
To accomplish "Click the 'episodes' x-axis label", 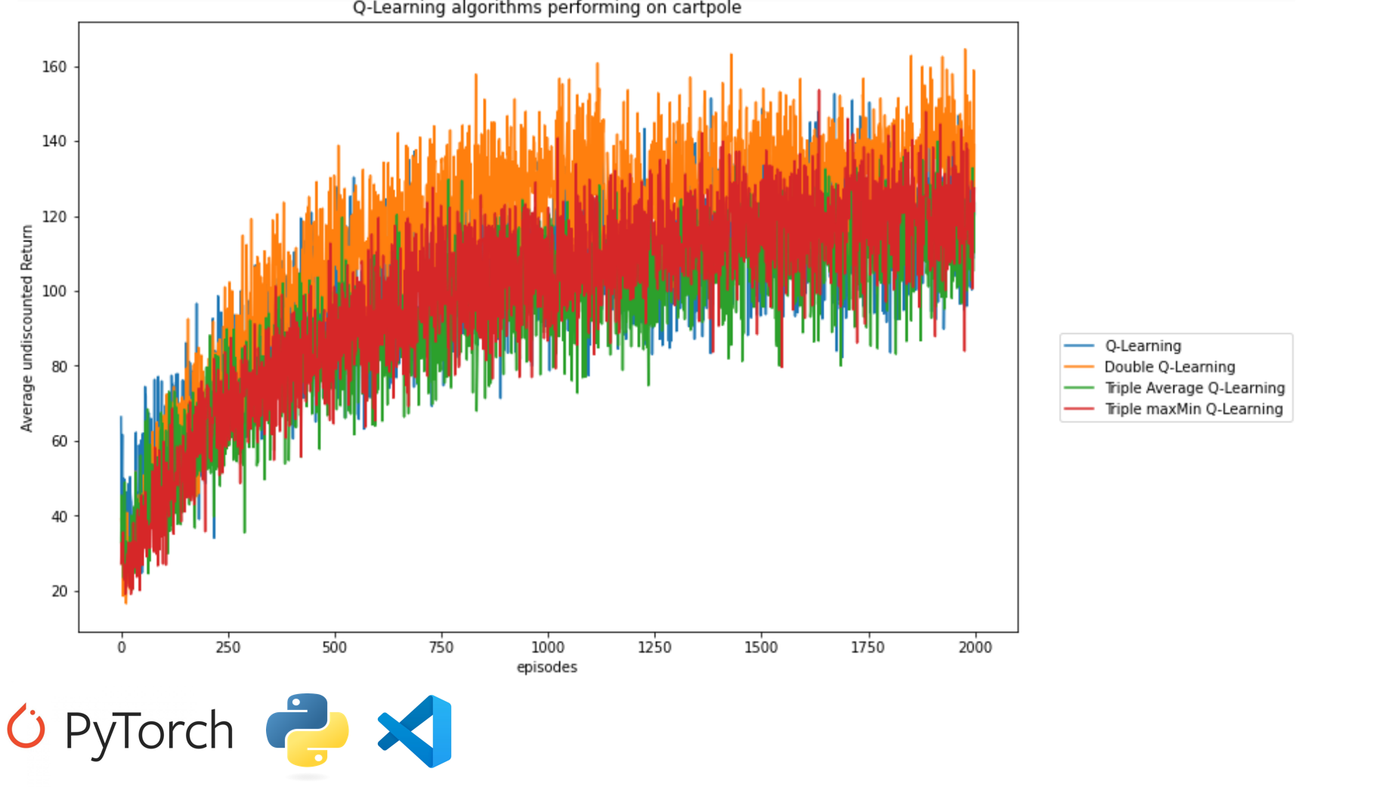I will 546,667.
